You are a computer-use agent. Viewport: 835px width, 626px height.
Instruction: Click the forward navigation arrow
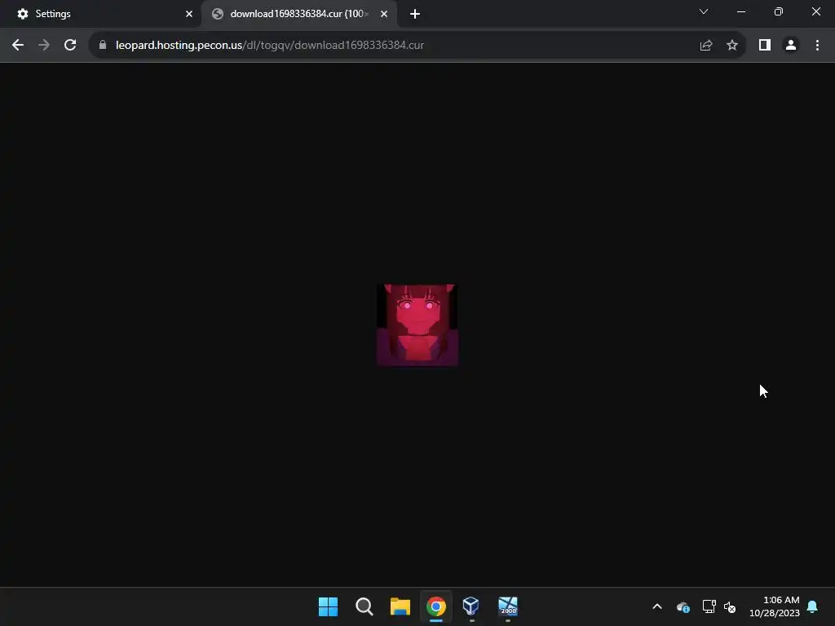click(44, 46)
